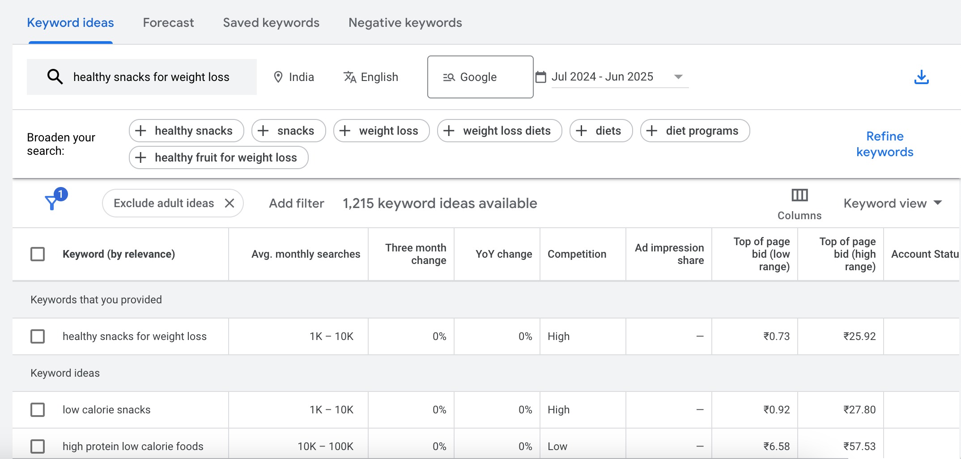Image resolution: width=961 pixels, height=459 pixels.
Task: Open the Jul 2024 - Jun 2025 selector
Action: coord(620,77)
